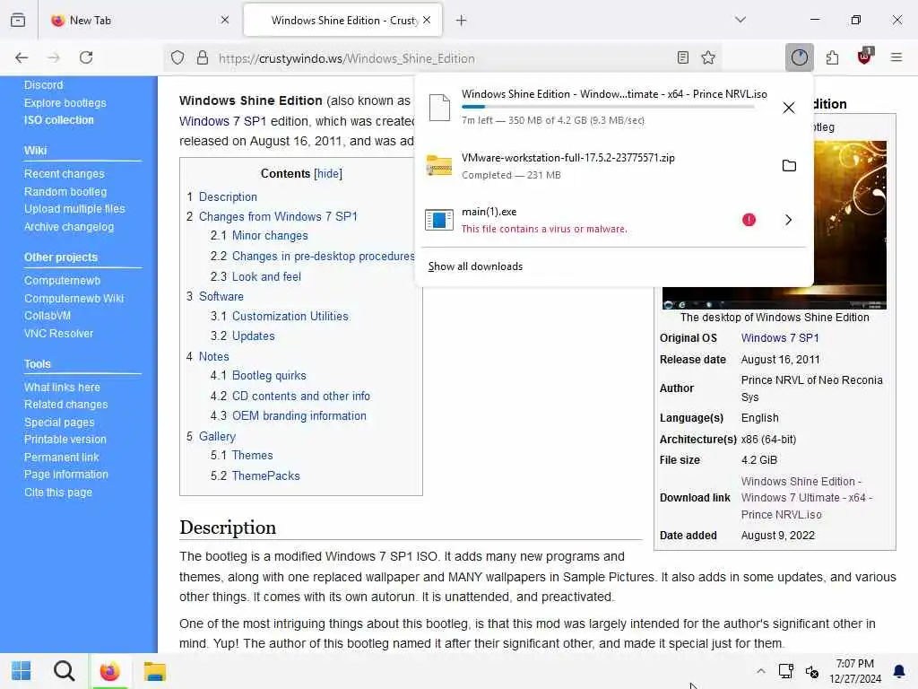Click the network status tray icon

(x=785, y=671)
